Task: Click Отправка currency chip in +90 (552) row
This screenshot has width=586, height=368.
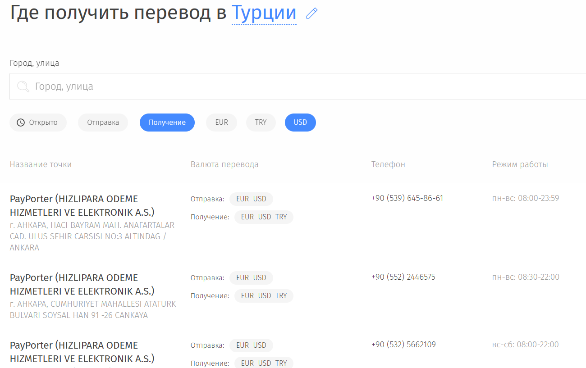Action: pyautogui.click(x=251, y=278)
